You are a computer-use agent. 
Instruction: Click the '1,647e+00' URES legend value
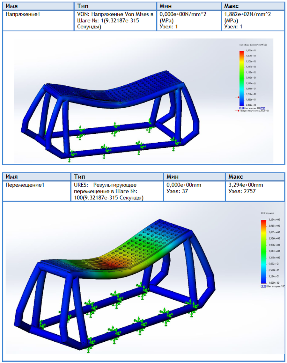coord(274,251)
